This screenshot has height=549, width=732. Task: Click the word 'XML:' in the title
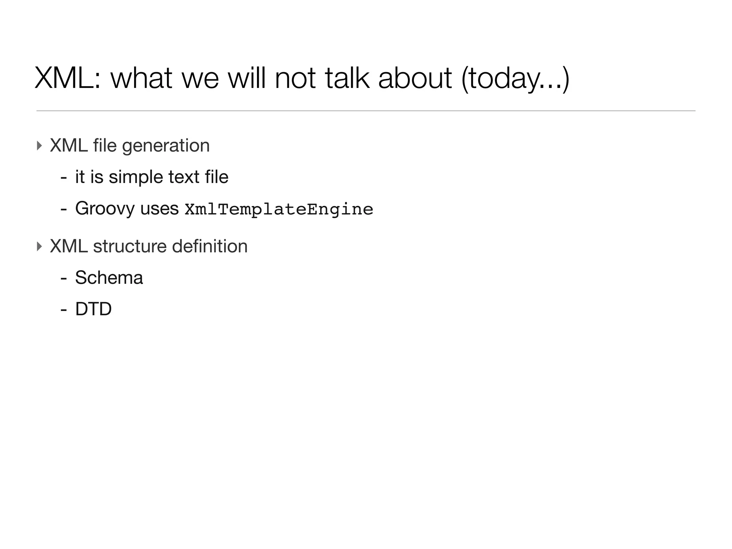(68, 79)
